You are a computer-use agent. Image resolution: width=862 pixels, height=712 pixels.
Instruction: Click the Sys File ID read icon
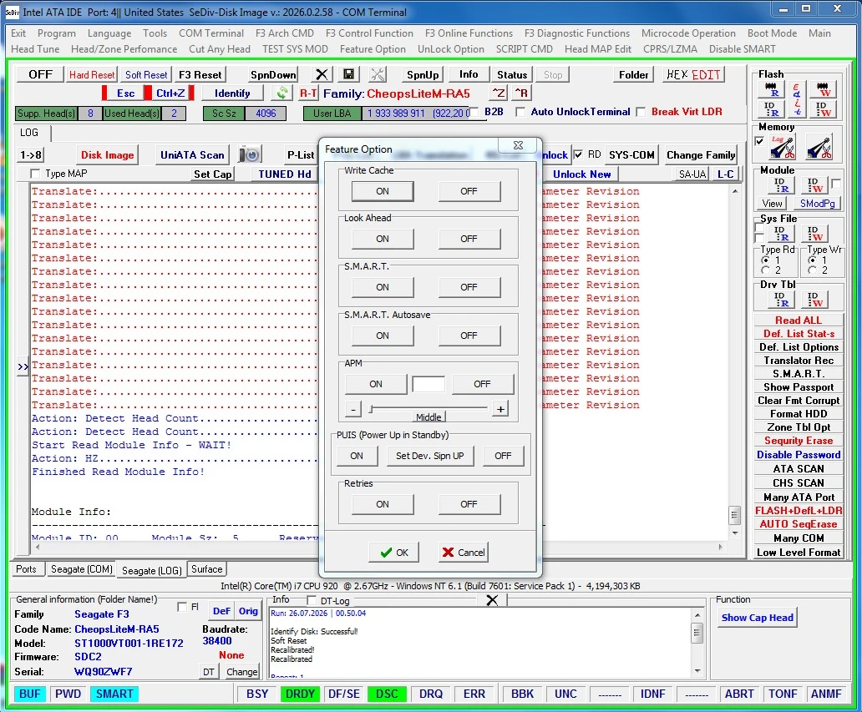[x=781, y=234]
